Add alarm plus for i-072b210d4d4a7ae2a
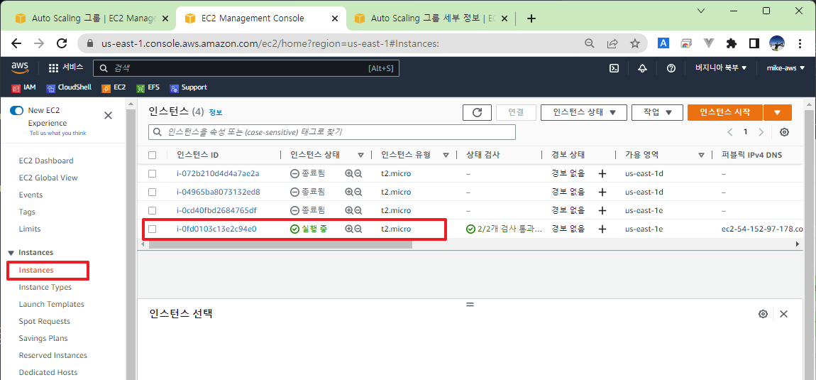Viewport: 816px width, 380px height. [602, 173]
